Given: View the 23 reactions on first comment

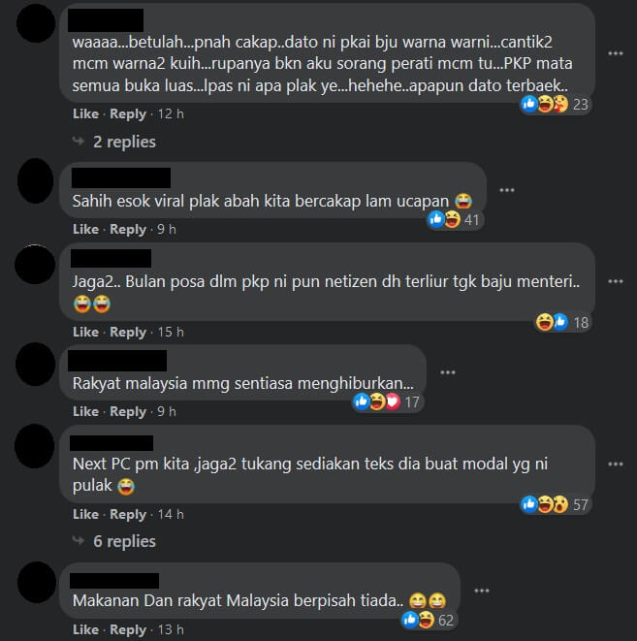Looking at the screenshot, I should tap(556, 104).
